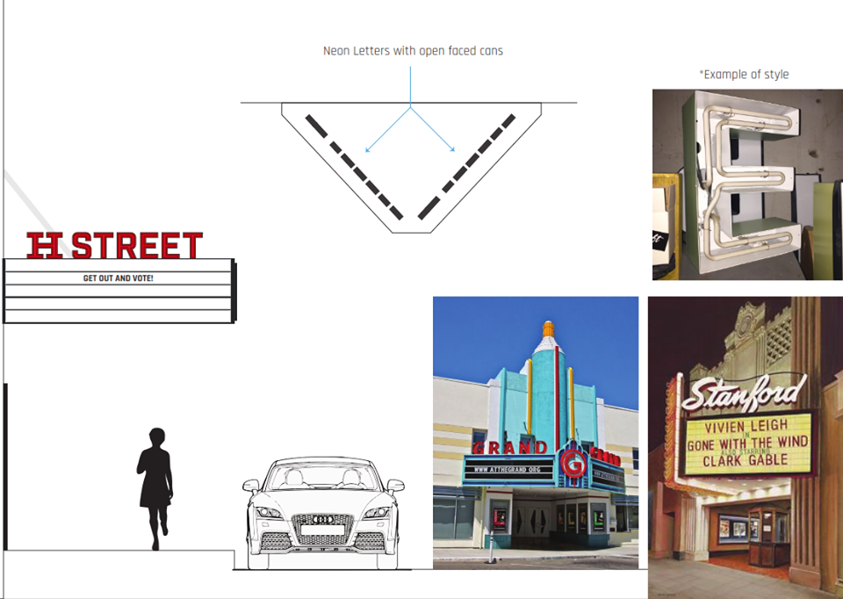Select the "*Example of style" caption
The image size is (843, 599).
pyautogui.click(x=744, y=75)
